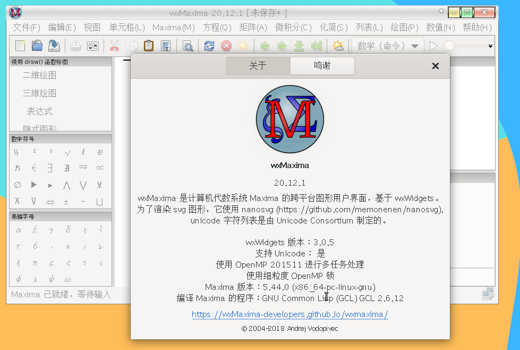Open the 绘图(P) menu

(404, 27)
